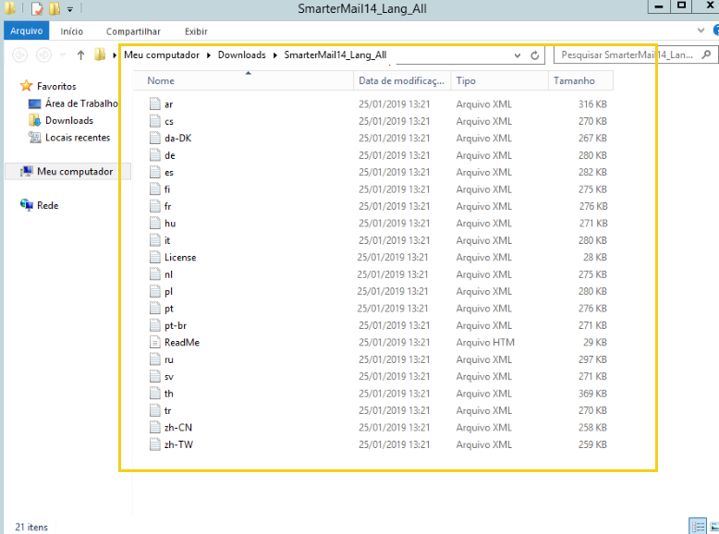Click Downloads in the address path
Screen dimensions: 719x534
pyautogui.click(x=241, y=55)
